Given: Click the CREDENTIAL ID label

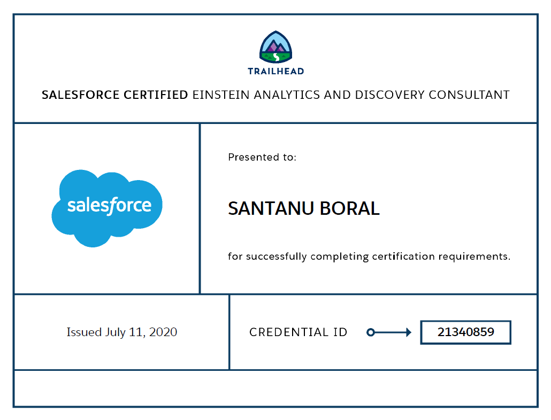Looking at the screenshot, I should pyautogui.click(x=297, y=332).
